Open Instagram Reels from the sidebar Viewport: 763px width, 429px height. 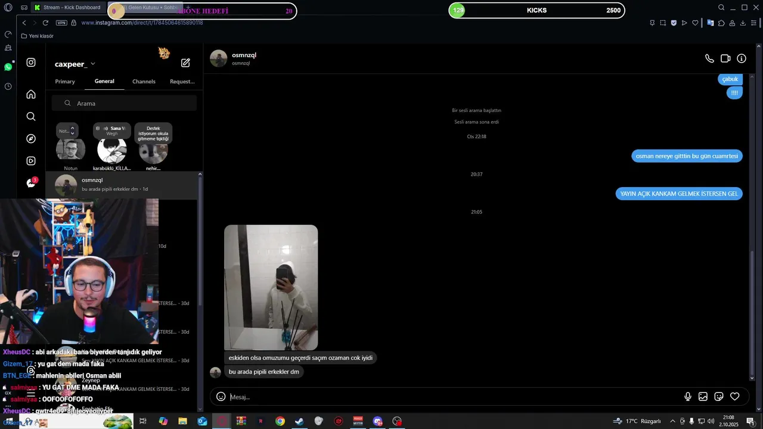(31, 161)
